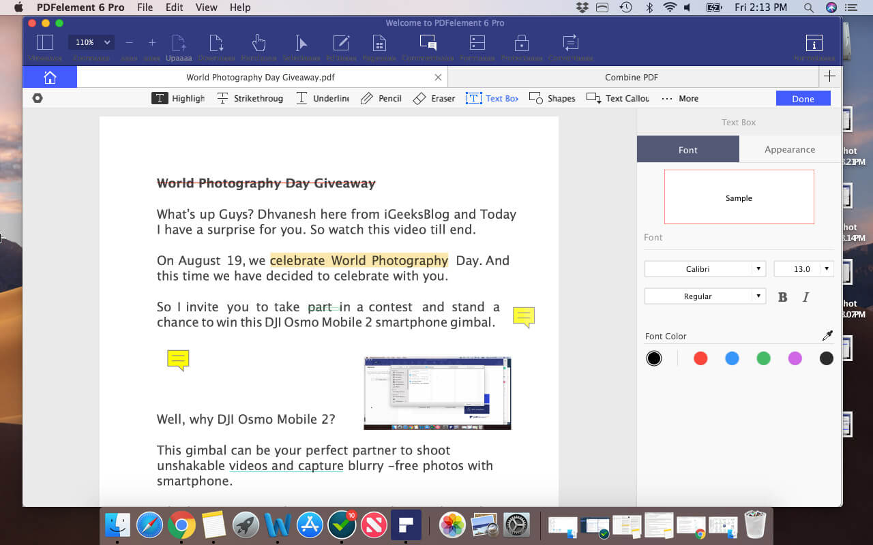Open the info properties icon at toolbar right
873x545 pixels.
pyautogui.click(x=814, y=42)
